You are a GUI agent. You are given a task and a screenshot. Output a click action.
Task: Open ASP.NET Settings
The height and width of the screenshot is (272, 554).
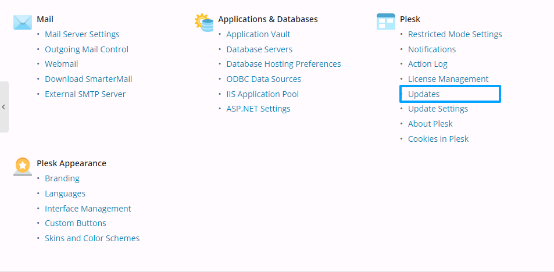[258, 109]
